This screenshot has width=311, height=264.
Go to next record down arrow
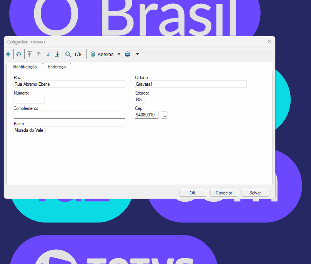coord(48,54)
